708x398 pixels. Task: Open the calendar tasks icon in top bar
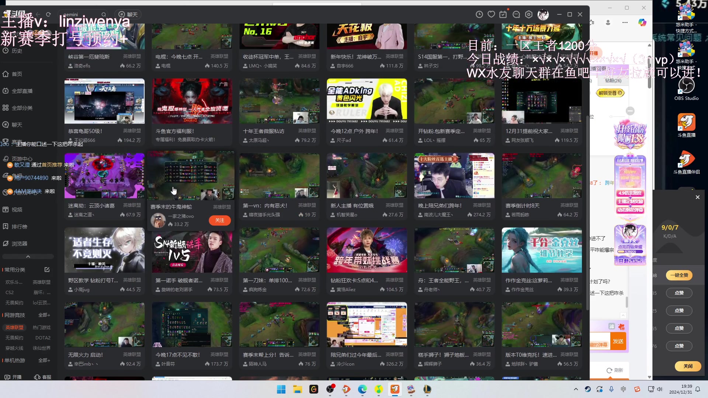pyautogui.click(x=503, y=14)
